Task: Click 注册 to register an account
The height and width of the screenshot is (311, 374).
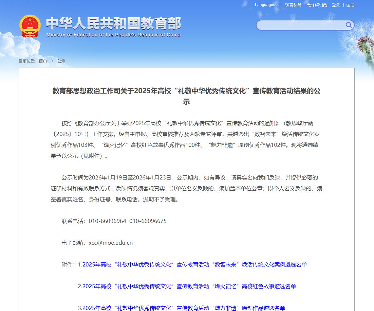Action: (x=350, y=5)
